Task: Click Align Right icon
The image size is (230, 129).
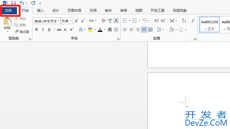Action: point(138,30)
